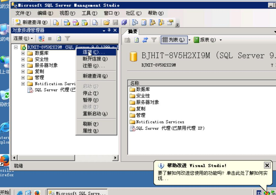This screenshot has height=195, width=276.
Task: Open the main toolbar options arrow
Action: click(x=178, y=25)
